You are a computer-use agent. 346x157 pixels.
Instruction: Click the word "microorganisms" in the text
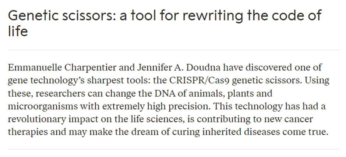pos(43,107)
